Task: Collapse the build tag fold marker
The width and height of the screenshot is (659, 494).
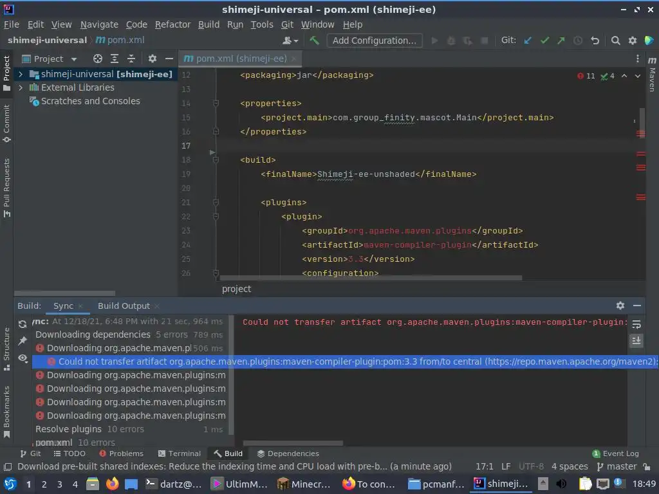Action: [216, 160]
